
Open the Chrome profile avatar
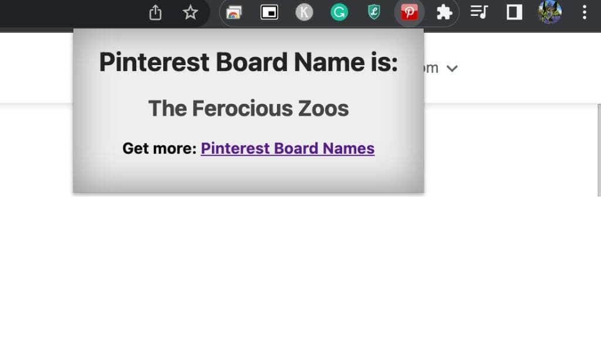[550, 12]
